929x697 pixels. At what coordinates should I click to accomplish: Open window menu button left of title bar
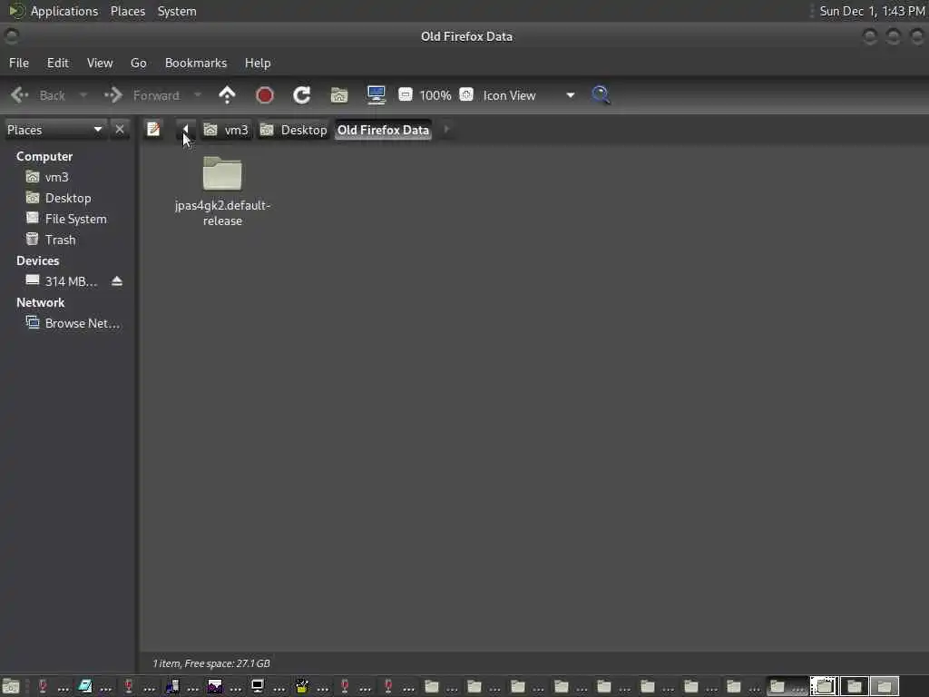pyautogui.click(x=11, y=36)
